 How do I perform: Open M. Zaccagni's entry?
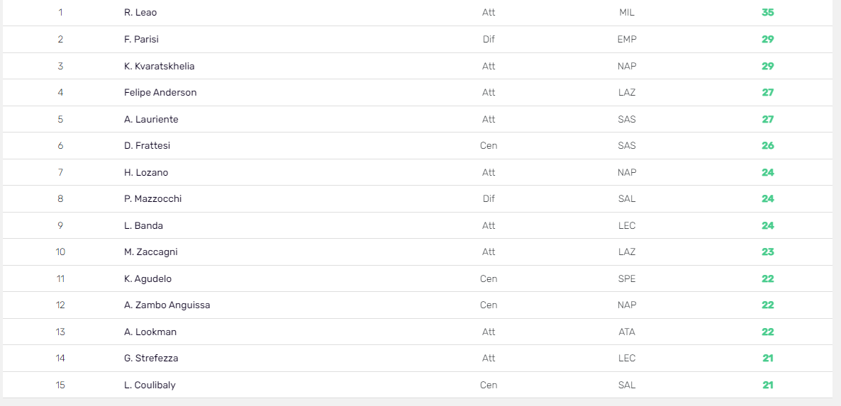(x=417, y=252)
